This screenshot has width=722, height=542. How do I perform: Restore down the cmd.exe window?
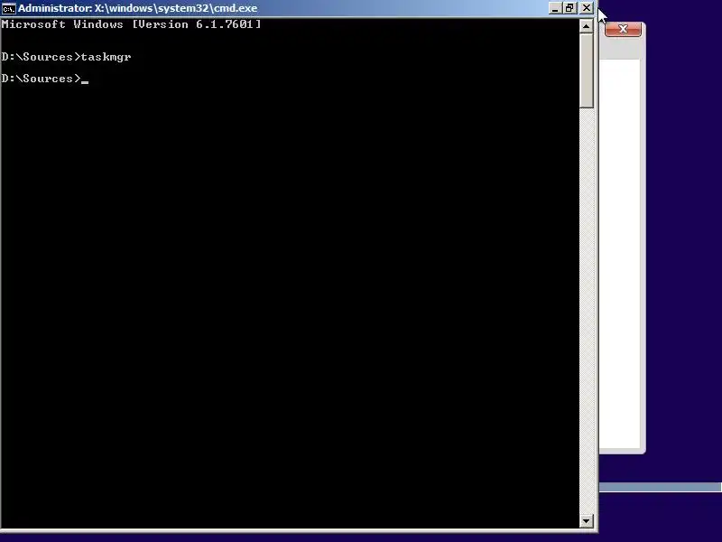pos(570,8)
